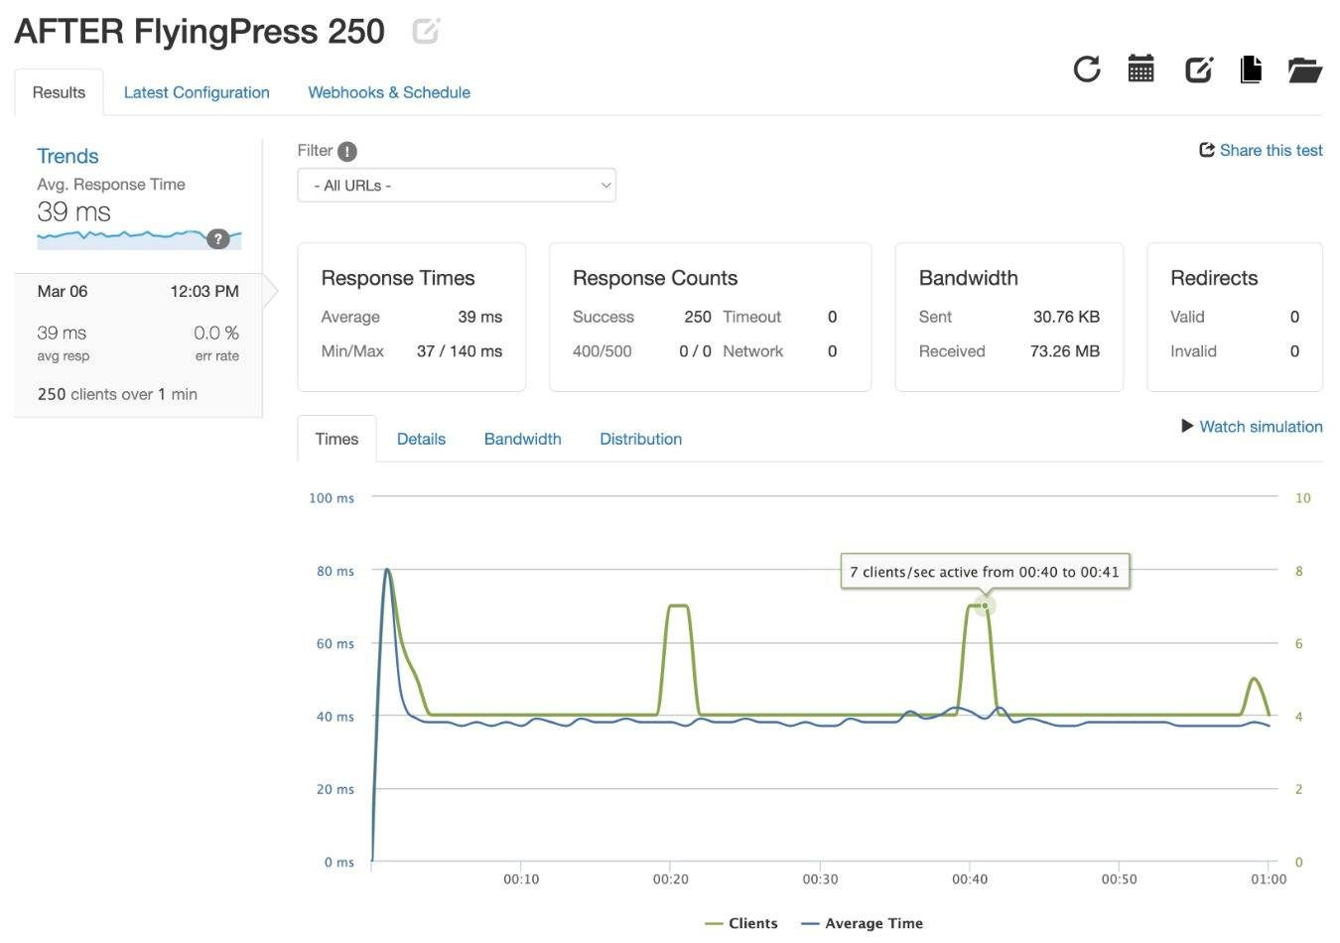
Task: Open the schedule calendar icon
Action: pos(1141,68)
